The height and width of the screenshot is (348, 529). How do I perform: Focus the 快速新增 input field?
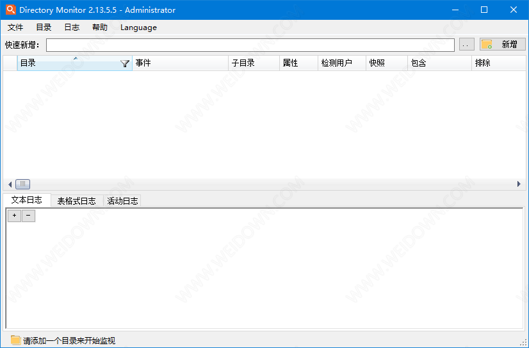(x=250, y=45)
